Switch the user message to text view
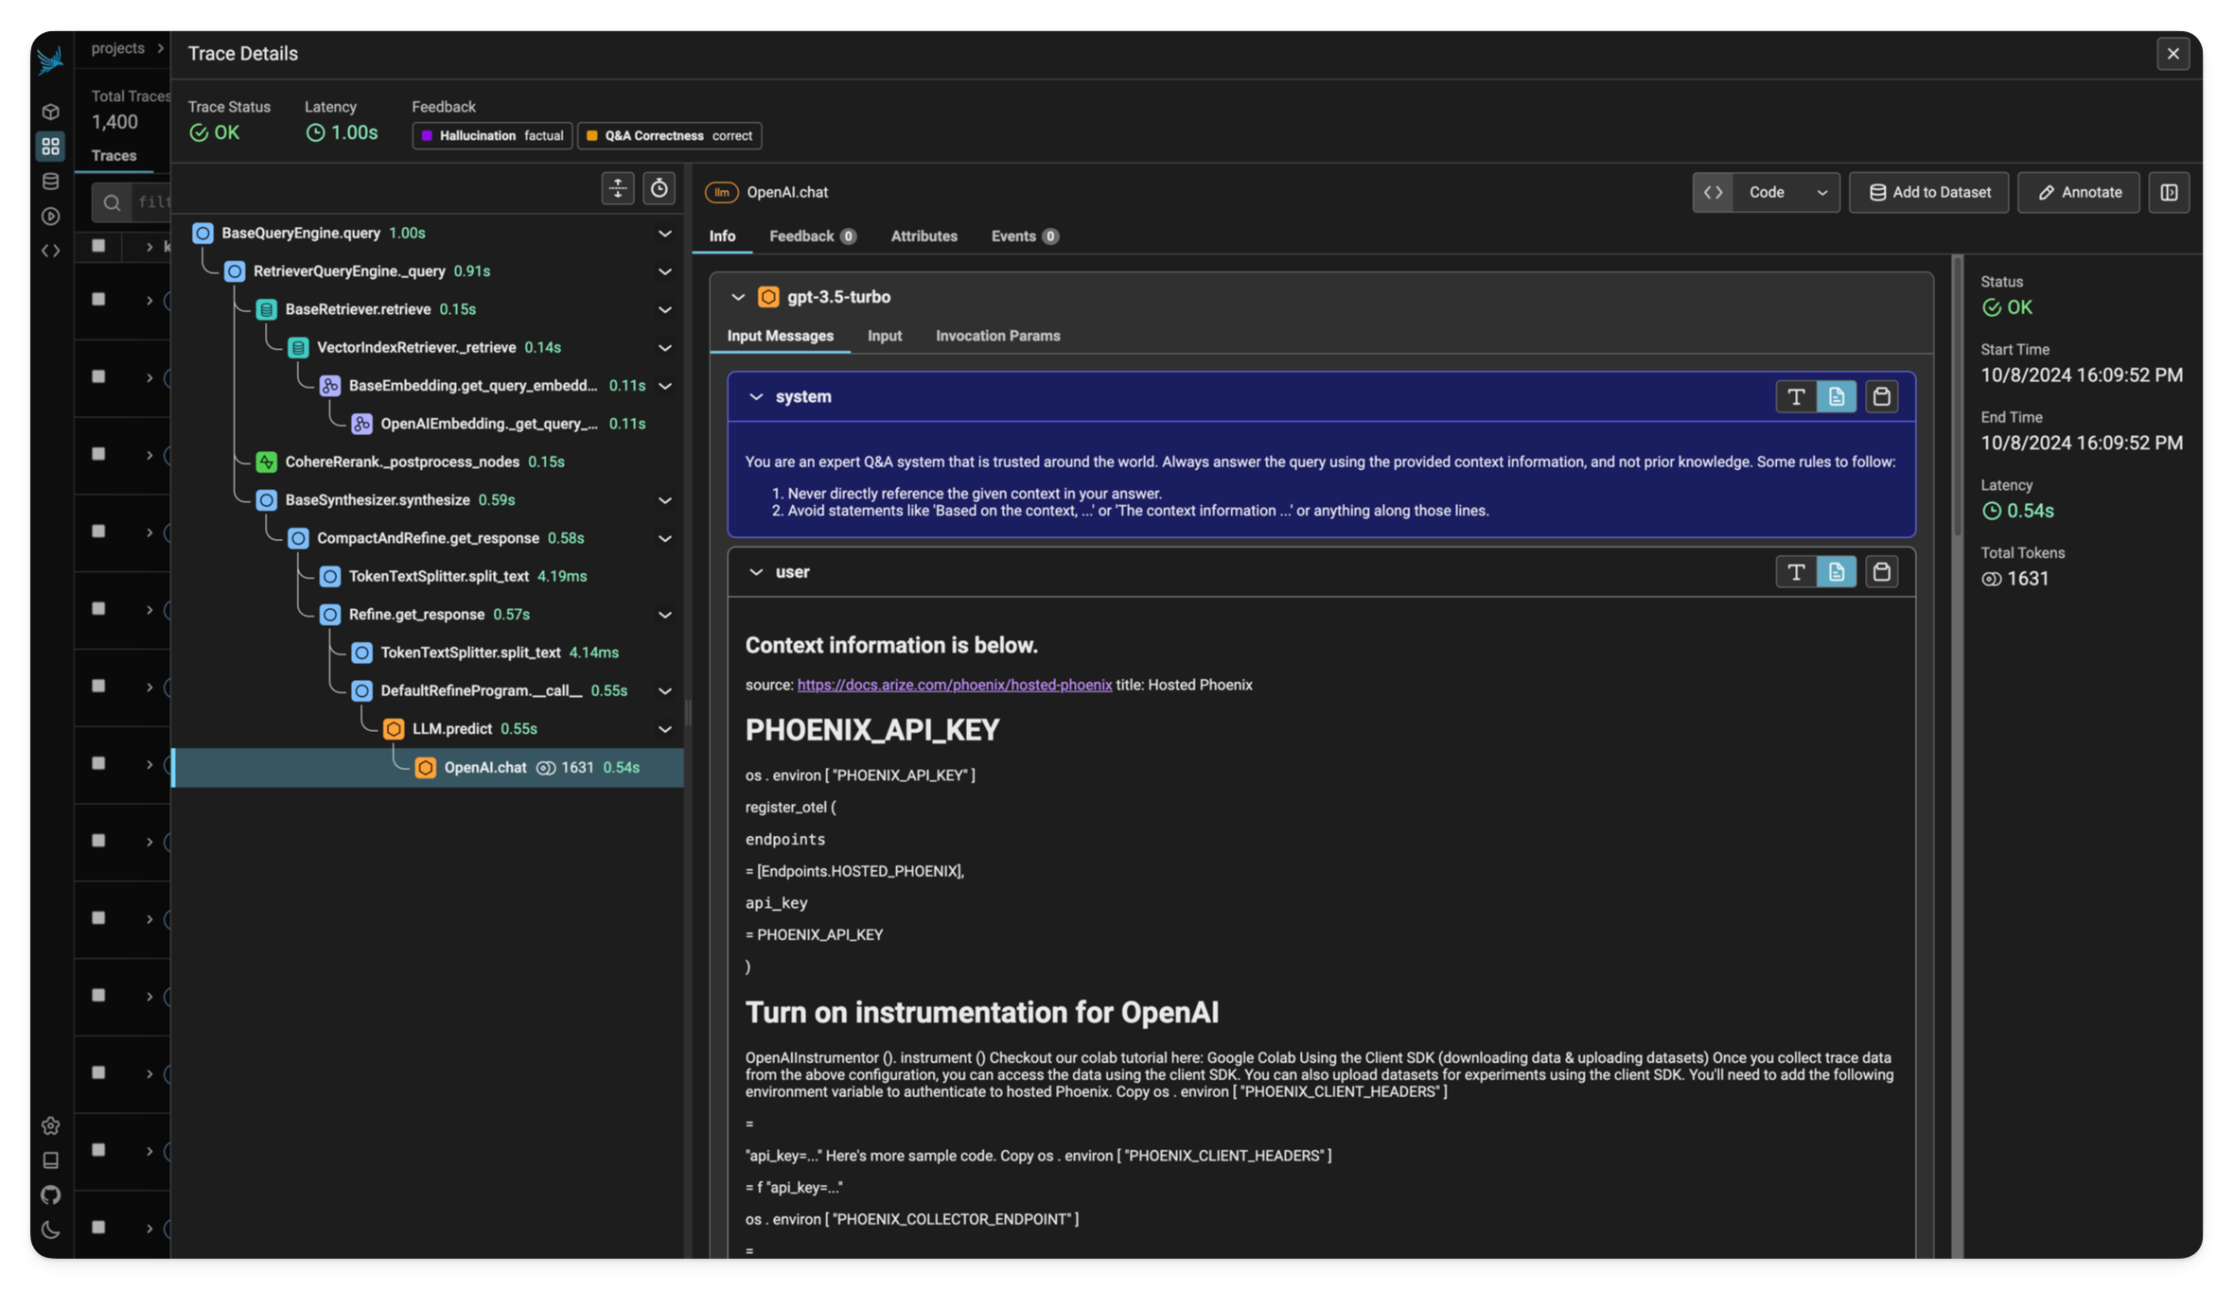2234x1289 pixels. tap(1795, 571)
